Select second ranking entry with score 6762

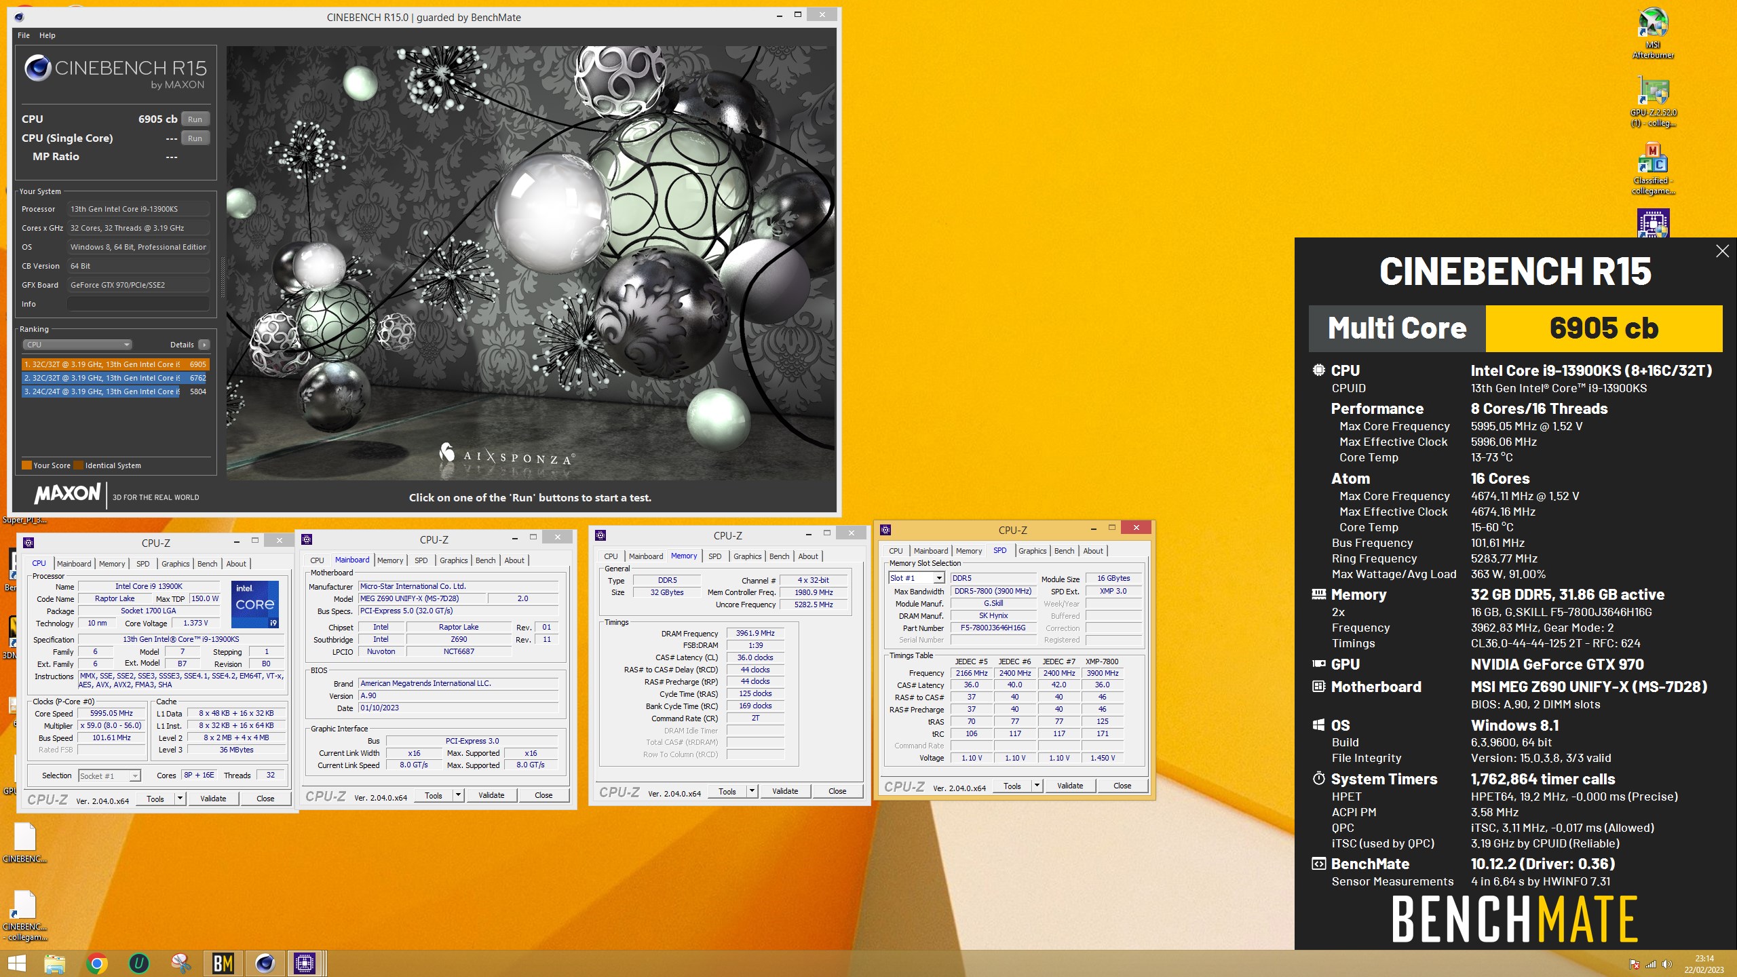click(x=115, y=378)
